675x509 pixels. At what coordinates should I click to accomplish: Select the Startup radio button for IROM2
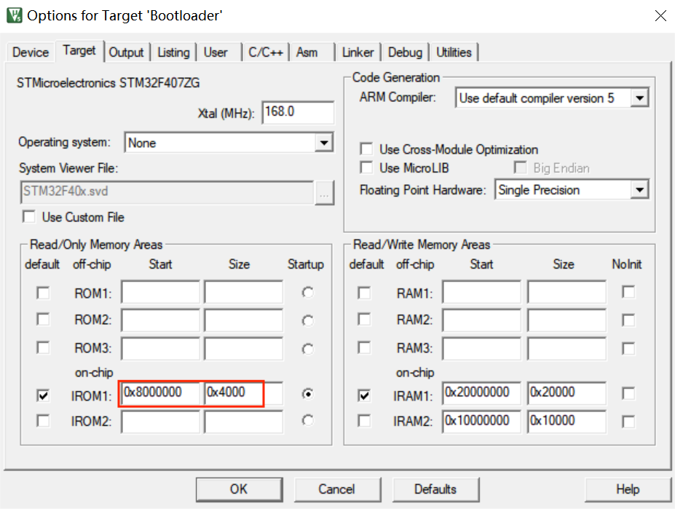[x=306, y=422]
